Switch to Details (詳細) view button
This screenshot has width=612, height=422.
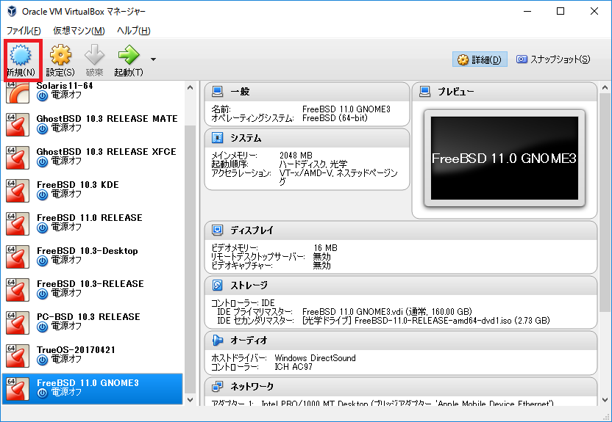coord(480,59)
